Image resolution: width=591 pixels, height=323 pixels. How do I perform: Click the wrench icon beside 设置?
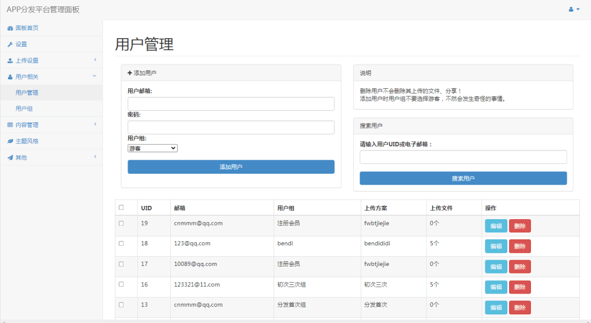point(10,44)
